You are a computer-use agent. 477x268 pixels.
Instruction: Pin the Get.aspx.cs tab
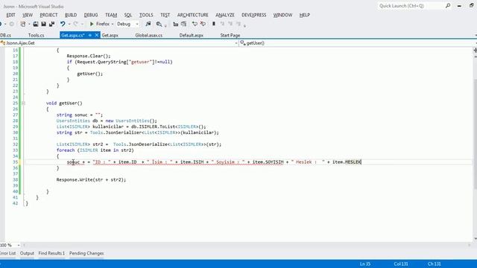coord(90,35)
